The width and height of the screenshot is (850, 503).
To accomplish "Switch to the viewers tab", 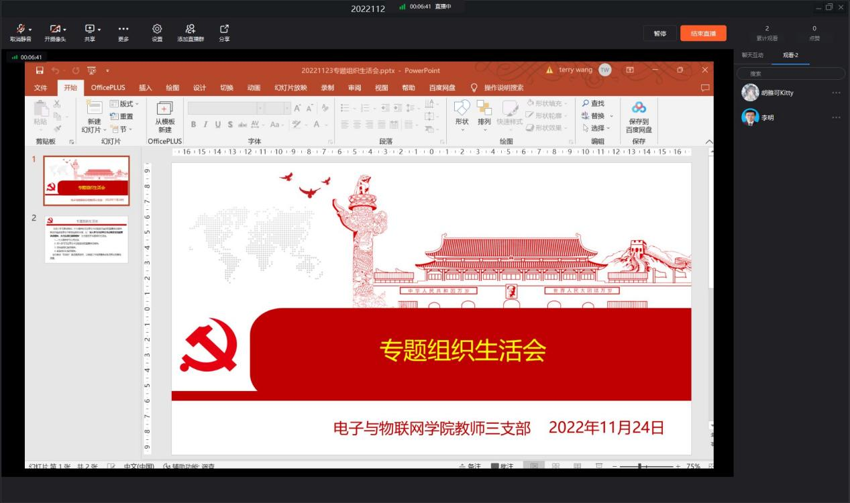I will point(790,55).
